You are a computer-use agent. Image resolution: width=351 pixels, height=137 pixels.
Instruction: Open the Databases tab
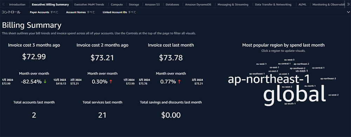click(172, 5)
